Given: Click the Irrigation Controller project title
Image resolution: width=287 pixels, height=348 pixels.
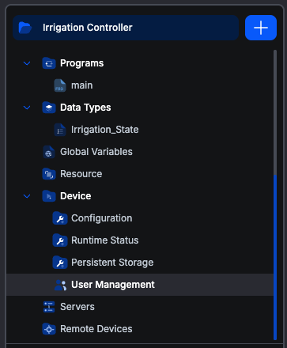Looking at the screenshot, I should click(88, 28).
